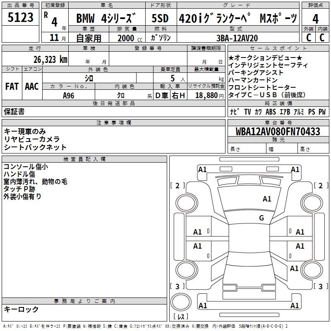Select the FAT shift type indicator

(12, 86)
